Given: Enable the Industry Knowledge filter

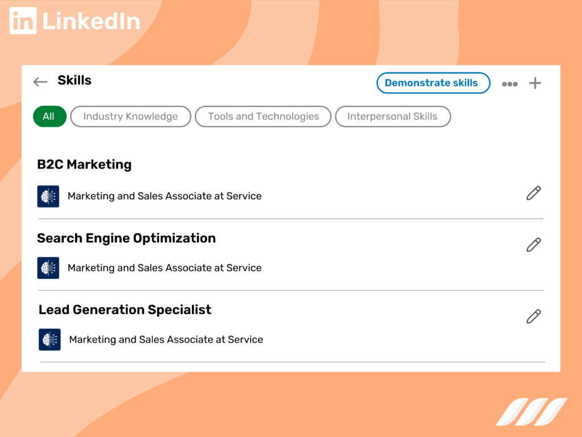Looking at the screenshot, I should coord(130,116).
